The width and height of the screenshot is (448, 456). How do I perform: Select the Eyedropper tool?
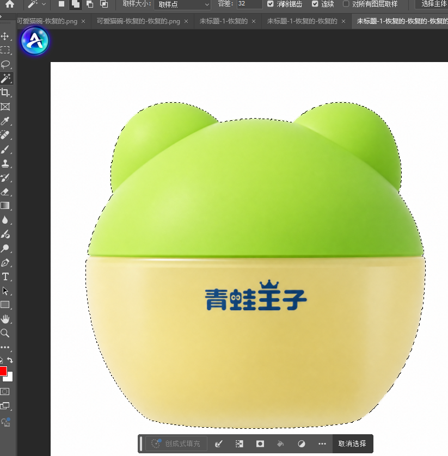tap(5, 121)
